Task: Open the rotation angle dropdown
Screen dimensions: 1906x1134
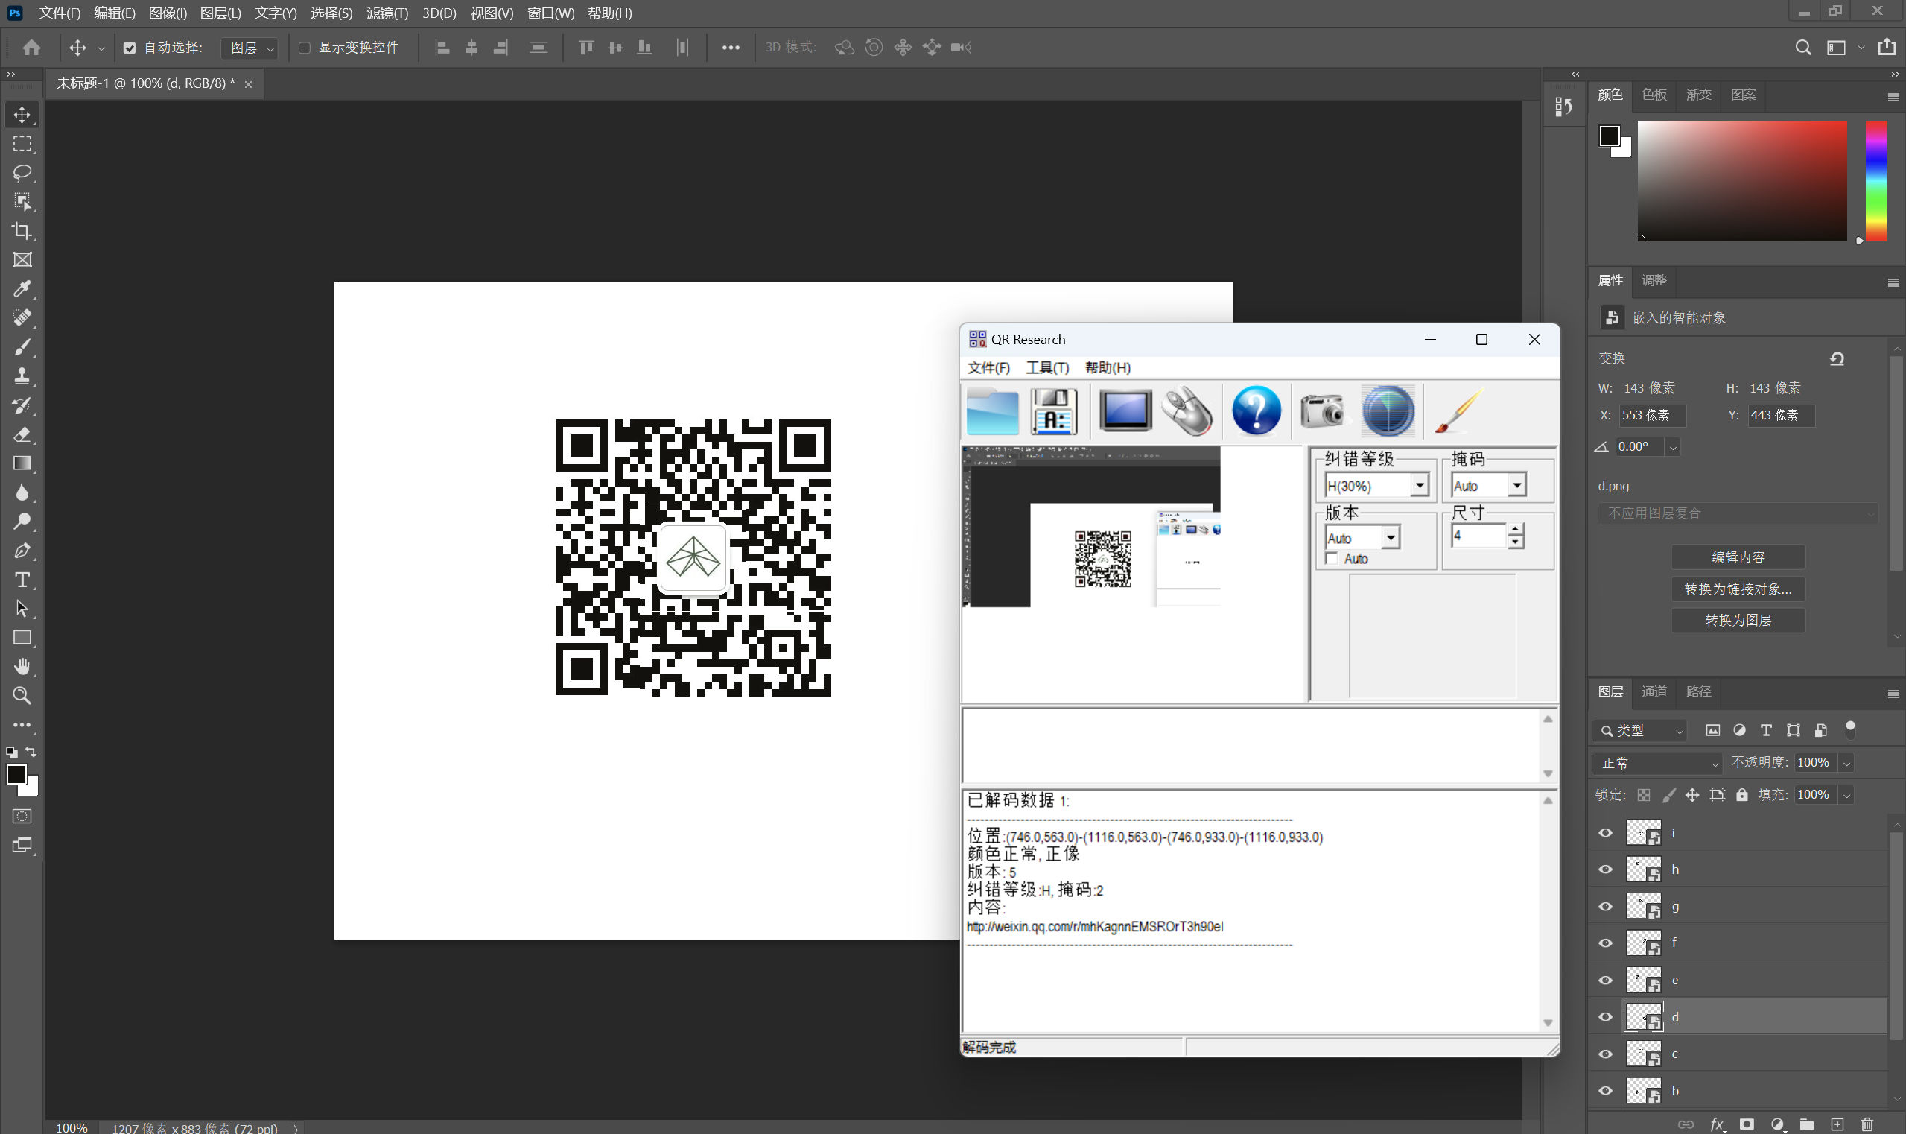Action: click(1673, 447)
